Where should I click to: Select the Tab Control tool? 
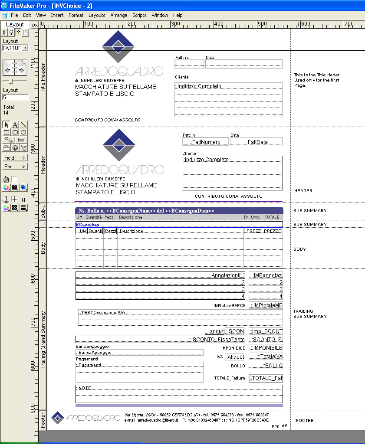(6, 147)
